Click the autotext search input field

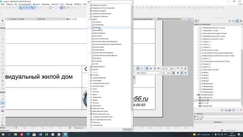click(x=111, y=2)
